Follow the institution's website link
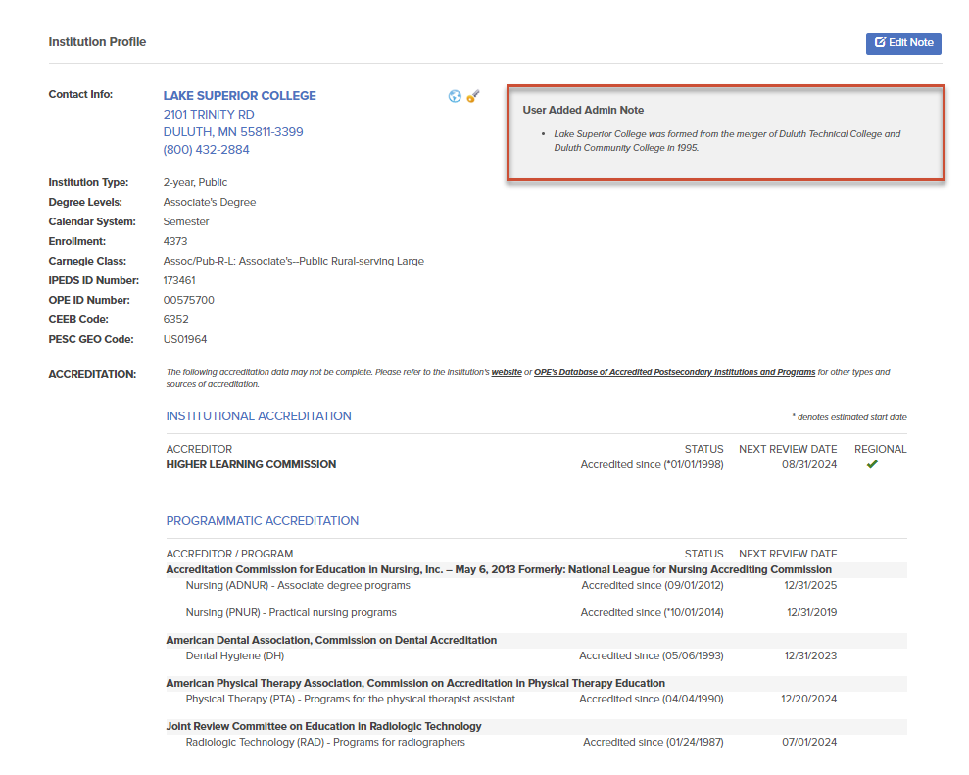The width and height of the screenshot is (969, 775). (507, 372)
